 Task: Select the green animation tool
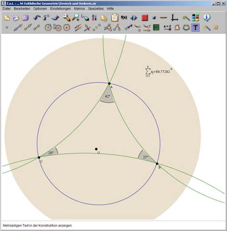click(x=156, y=27)
